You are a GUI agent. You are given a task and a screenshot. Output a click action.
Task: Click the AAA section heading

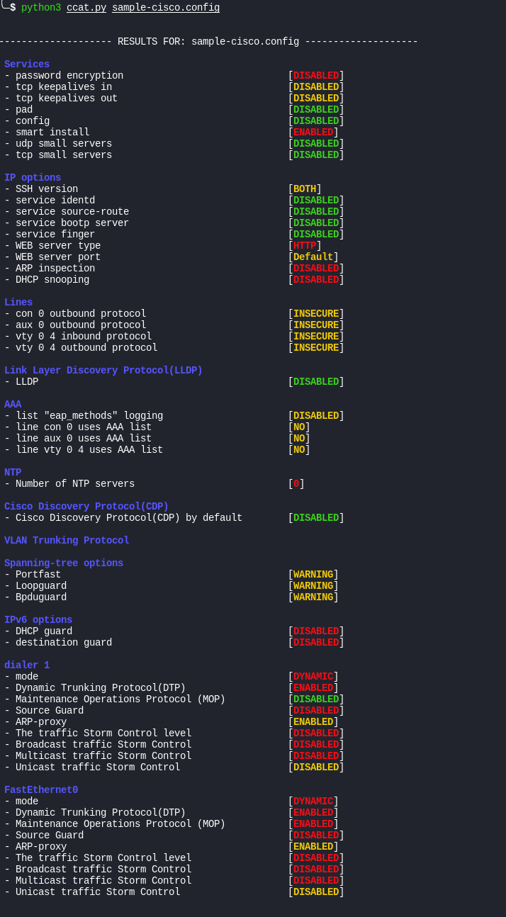[x=13, y=405]
